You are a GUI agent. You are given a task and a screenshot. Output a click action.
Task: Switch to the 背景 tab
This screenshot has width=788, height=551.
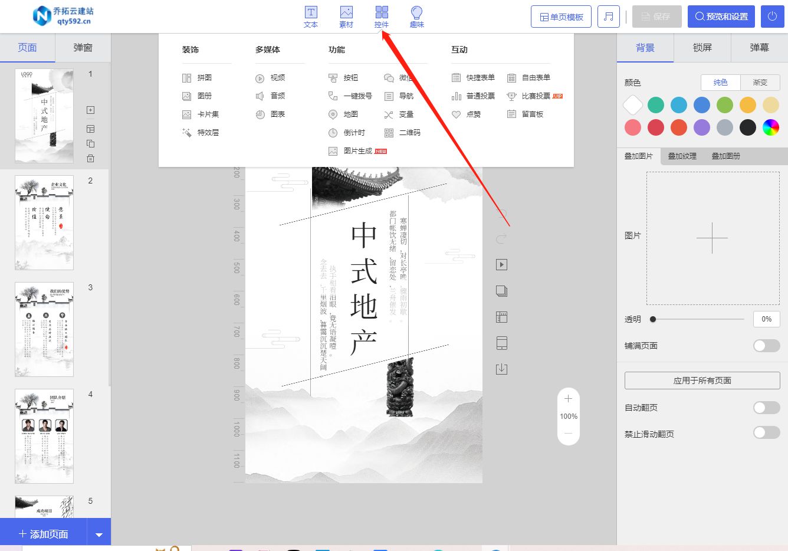645,48
